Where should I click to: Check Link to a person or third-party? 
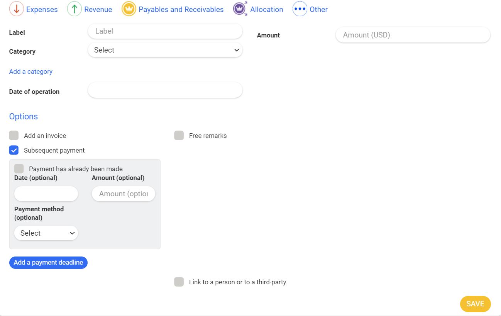pos(179,282)
